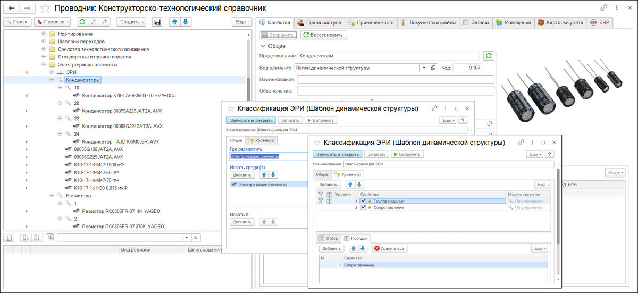Expand the ЭРИ node

tap(52, 72)
